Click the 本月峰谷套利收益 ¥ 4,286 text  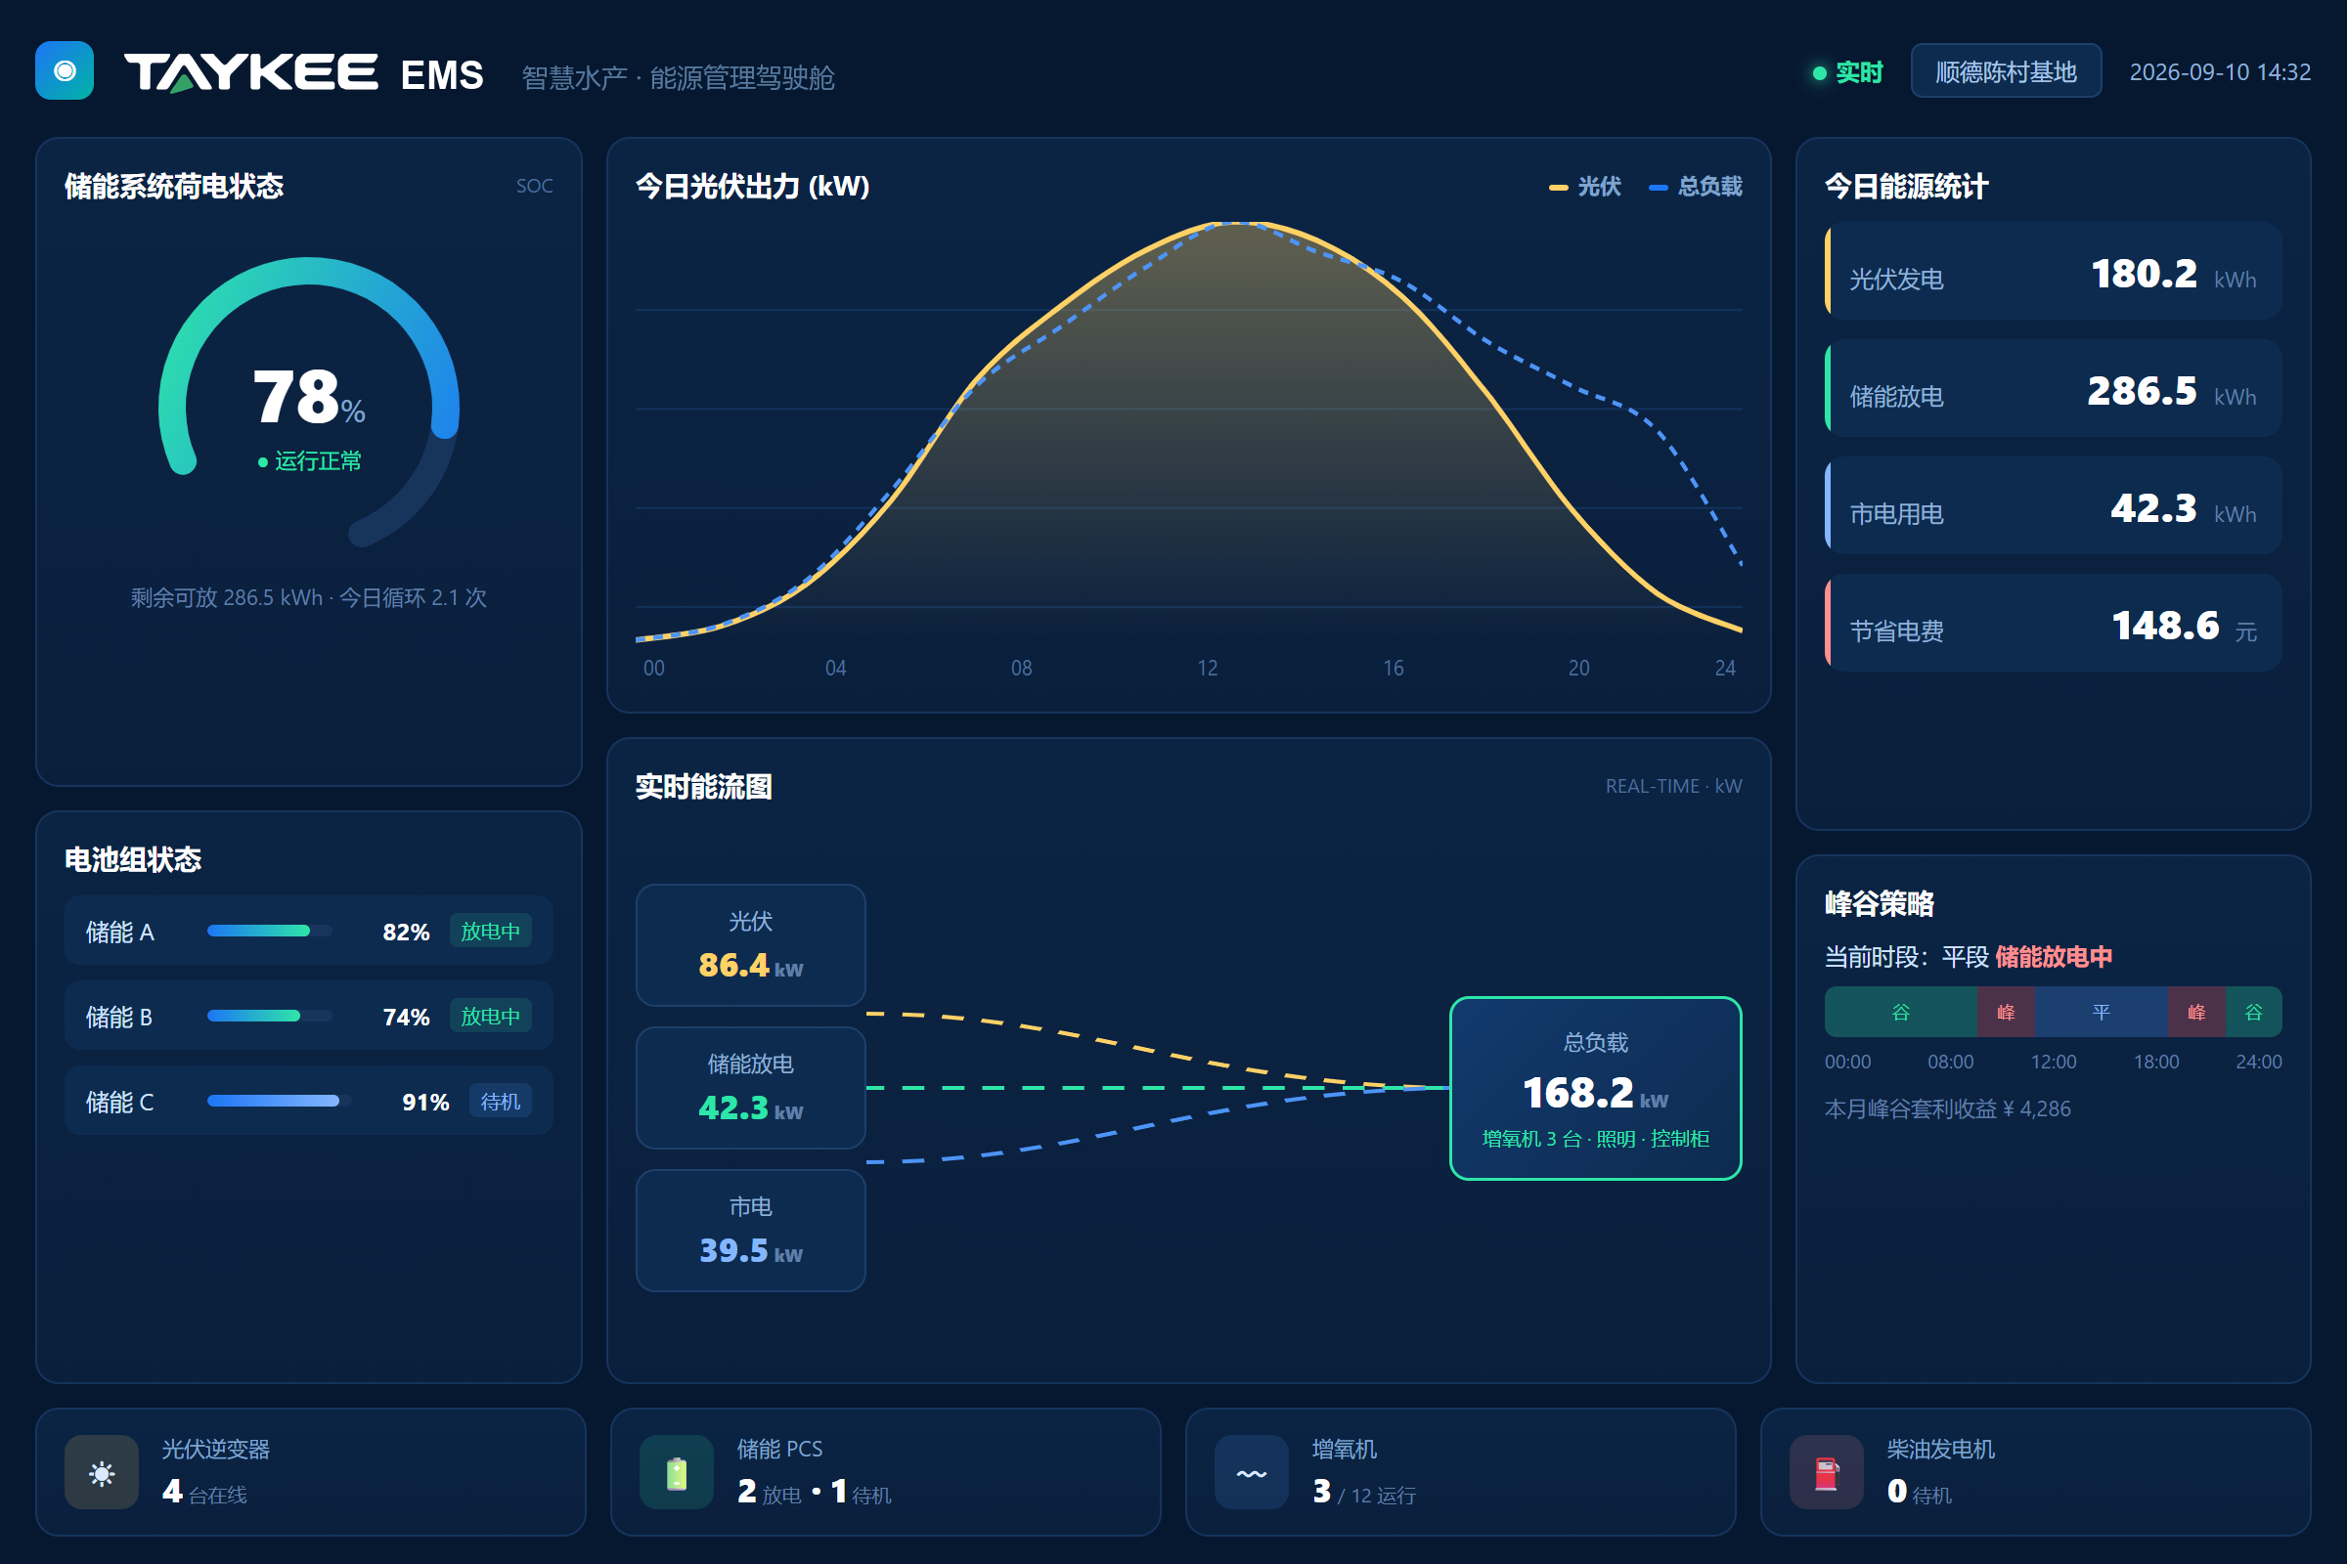coord(1947,1109)
